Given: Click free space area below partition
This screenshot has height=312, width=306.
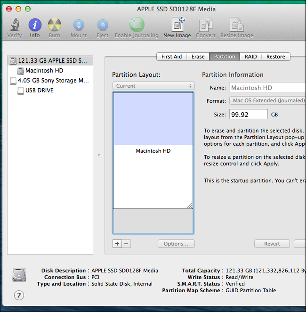Looking at the screenshot, I should (x=153, y=221).
